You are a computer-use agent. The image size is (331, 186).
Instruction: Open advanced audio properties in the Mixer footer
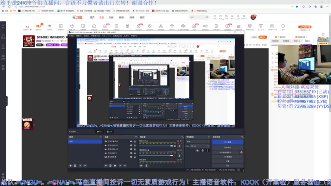click(141, 166)
